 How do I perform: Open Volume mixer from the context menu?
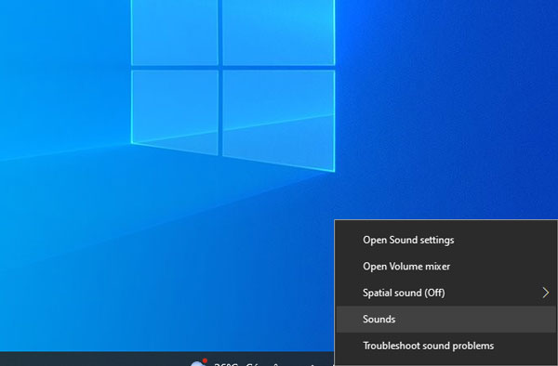pos(446,267)
